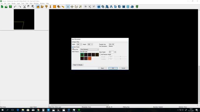
Task: Open the Terrain module icon
Action: (x=99, y=7)
